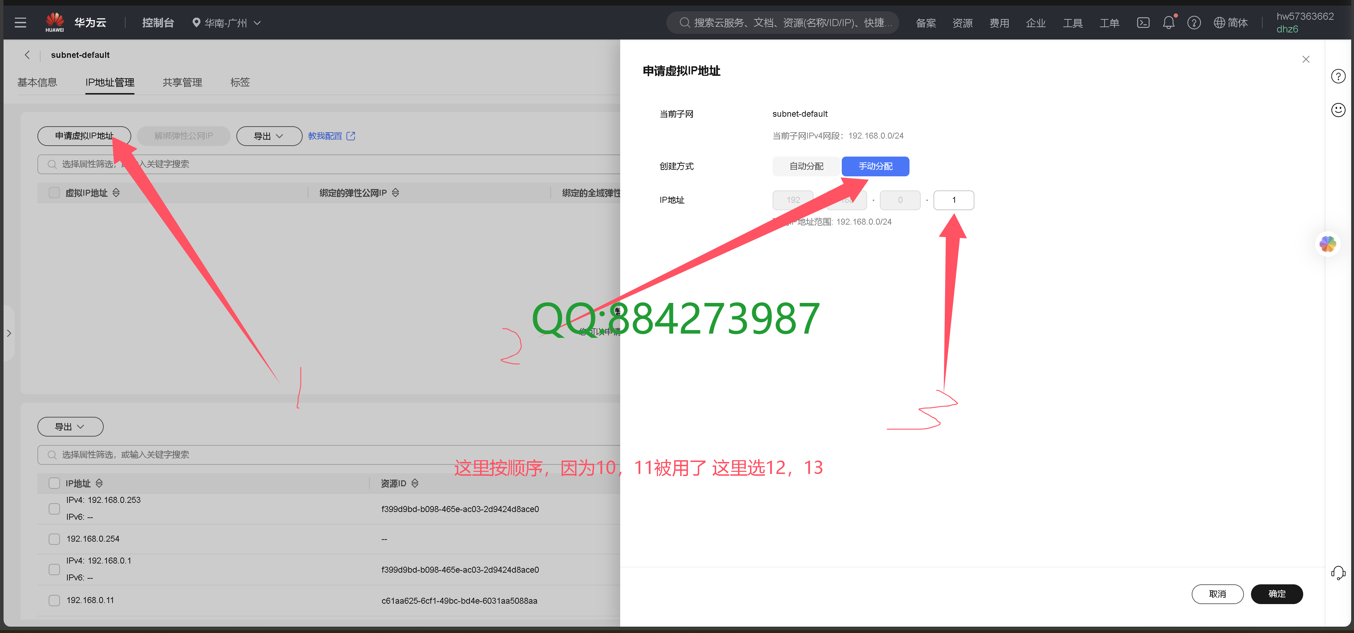The height and width of the screenshot is (633, 1354).
Task: Sort by 资源ID column
Action: (415, 483)
